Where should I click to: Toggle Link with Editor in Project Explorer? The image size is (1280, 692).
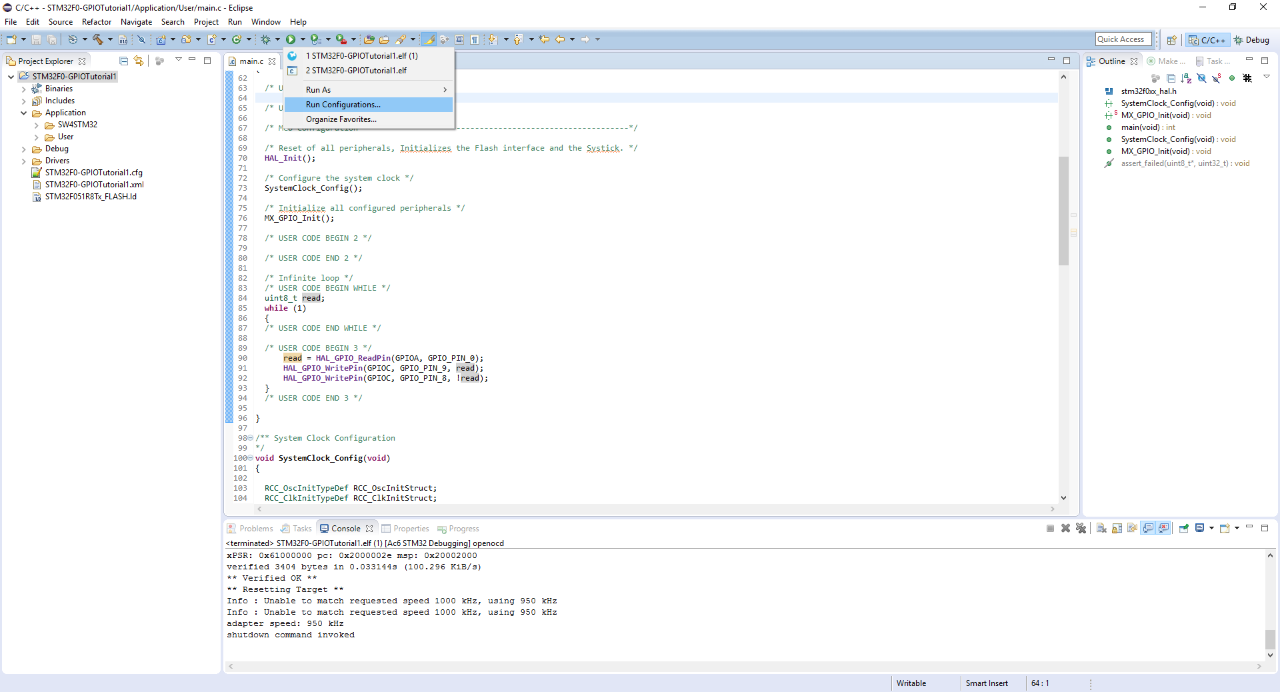click(139, 61)
